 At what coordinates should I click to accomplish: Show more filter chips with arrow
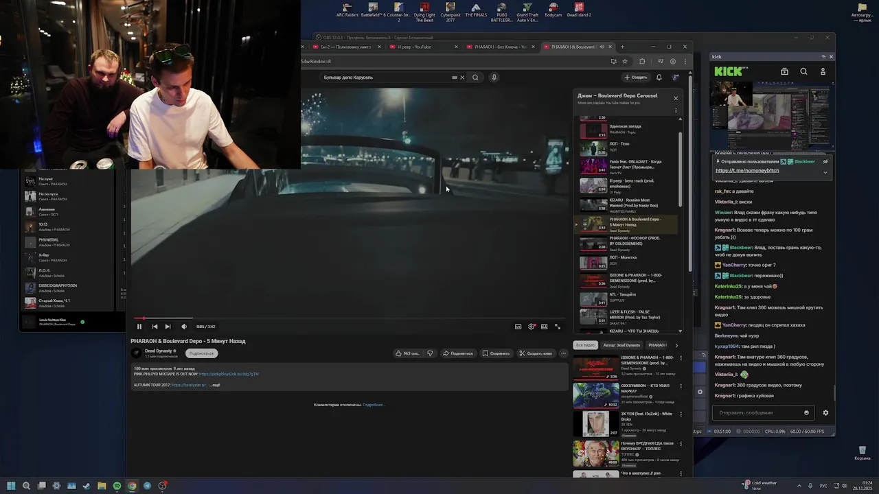pos(676,345)
